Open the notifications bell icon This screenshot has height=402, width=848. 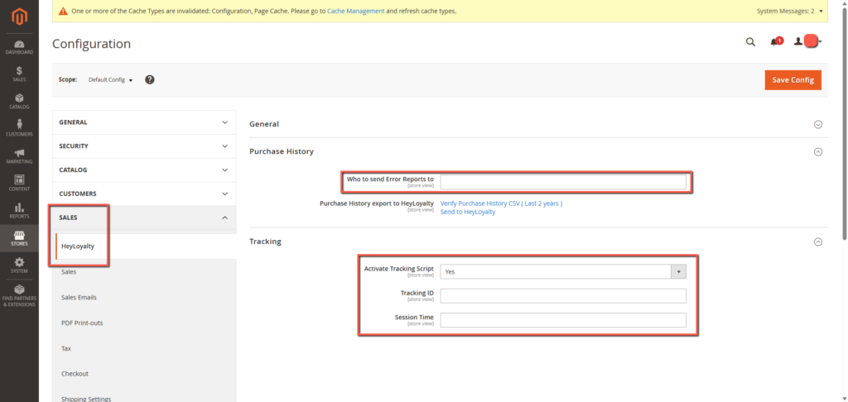pyautogui.click(x=775, y=42)
